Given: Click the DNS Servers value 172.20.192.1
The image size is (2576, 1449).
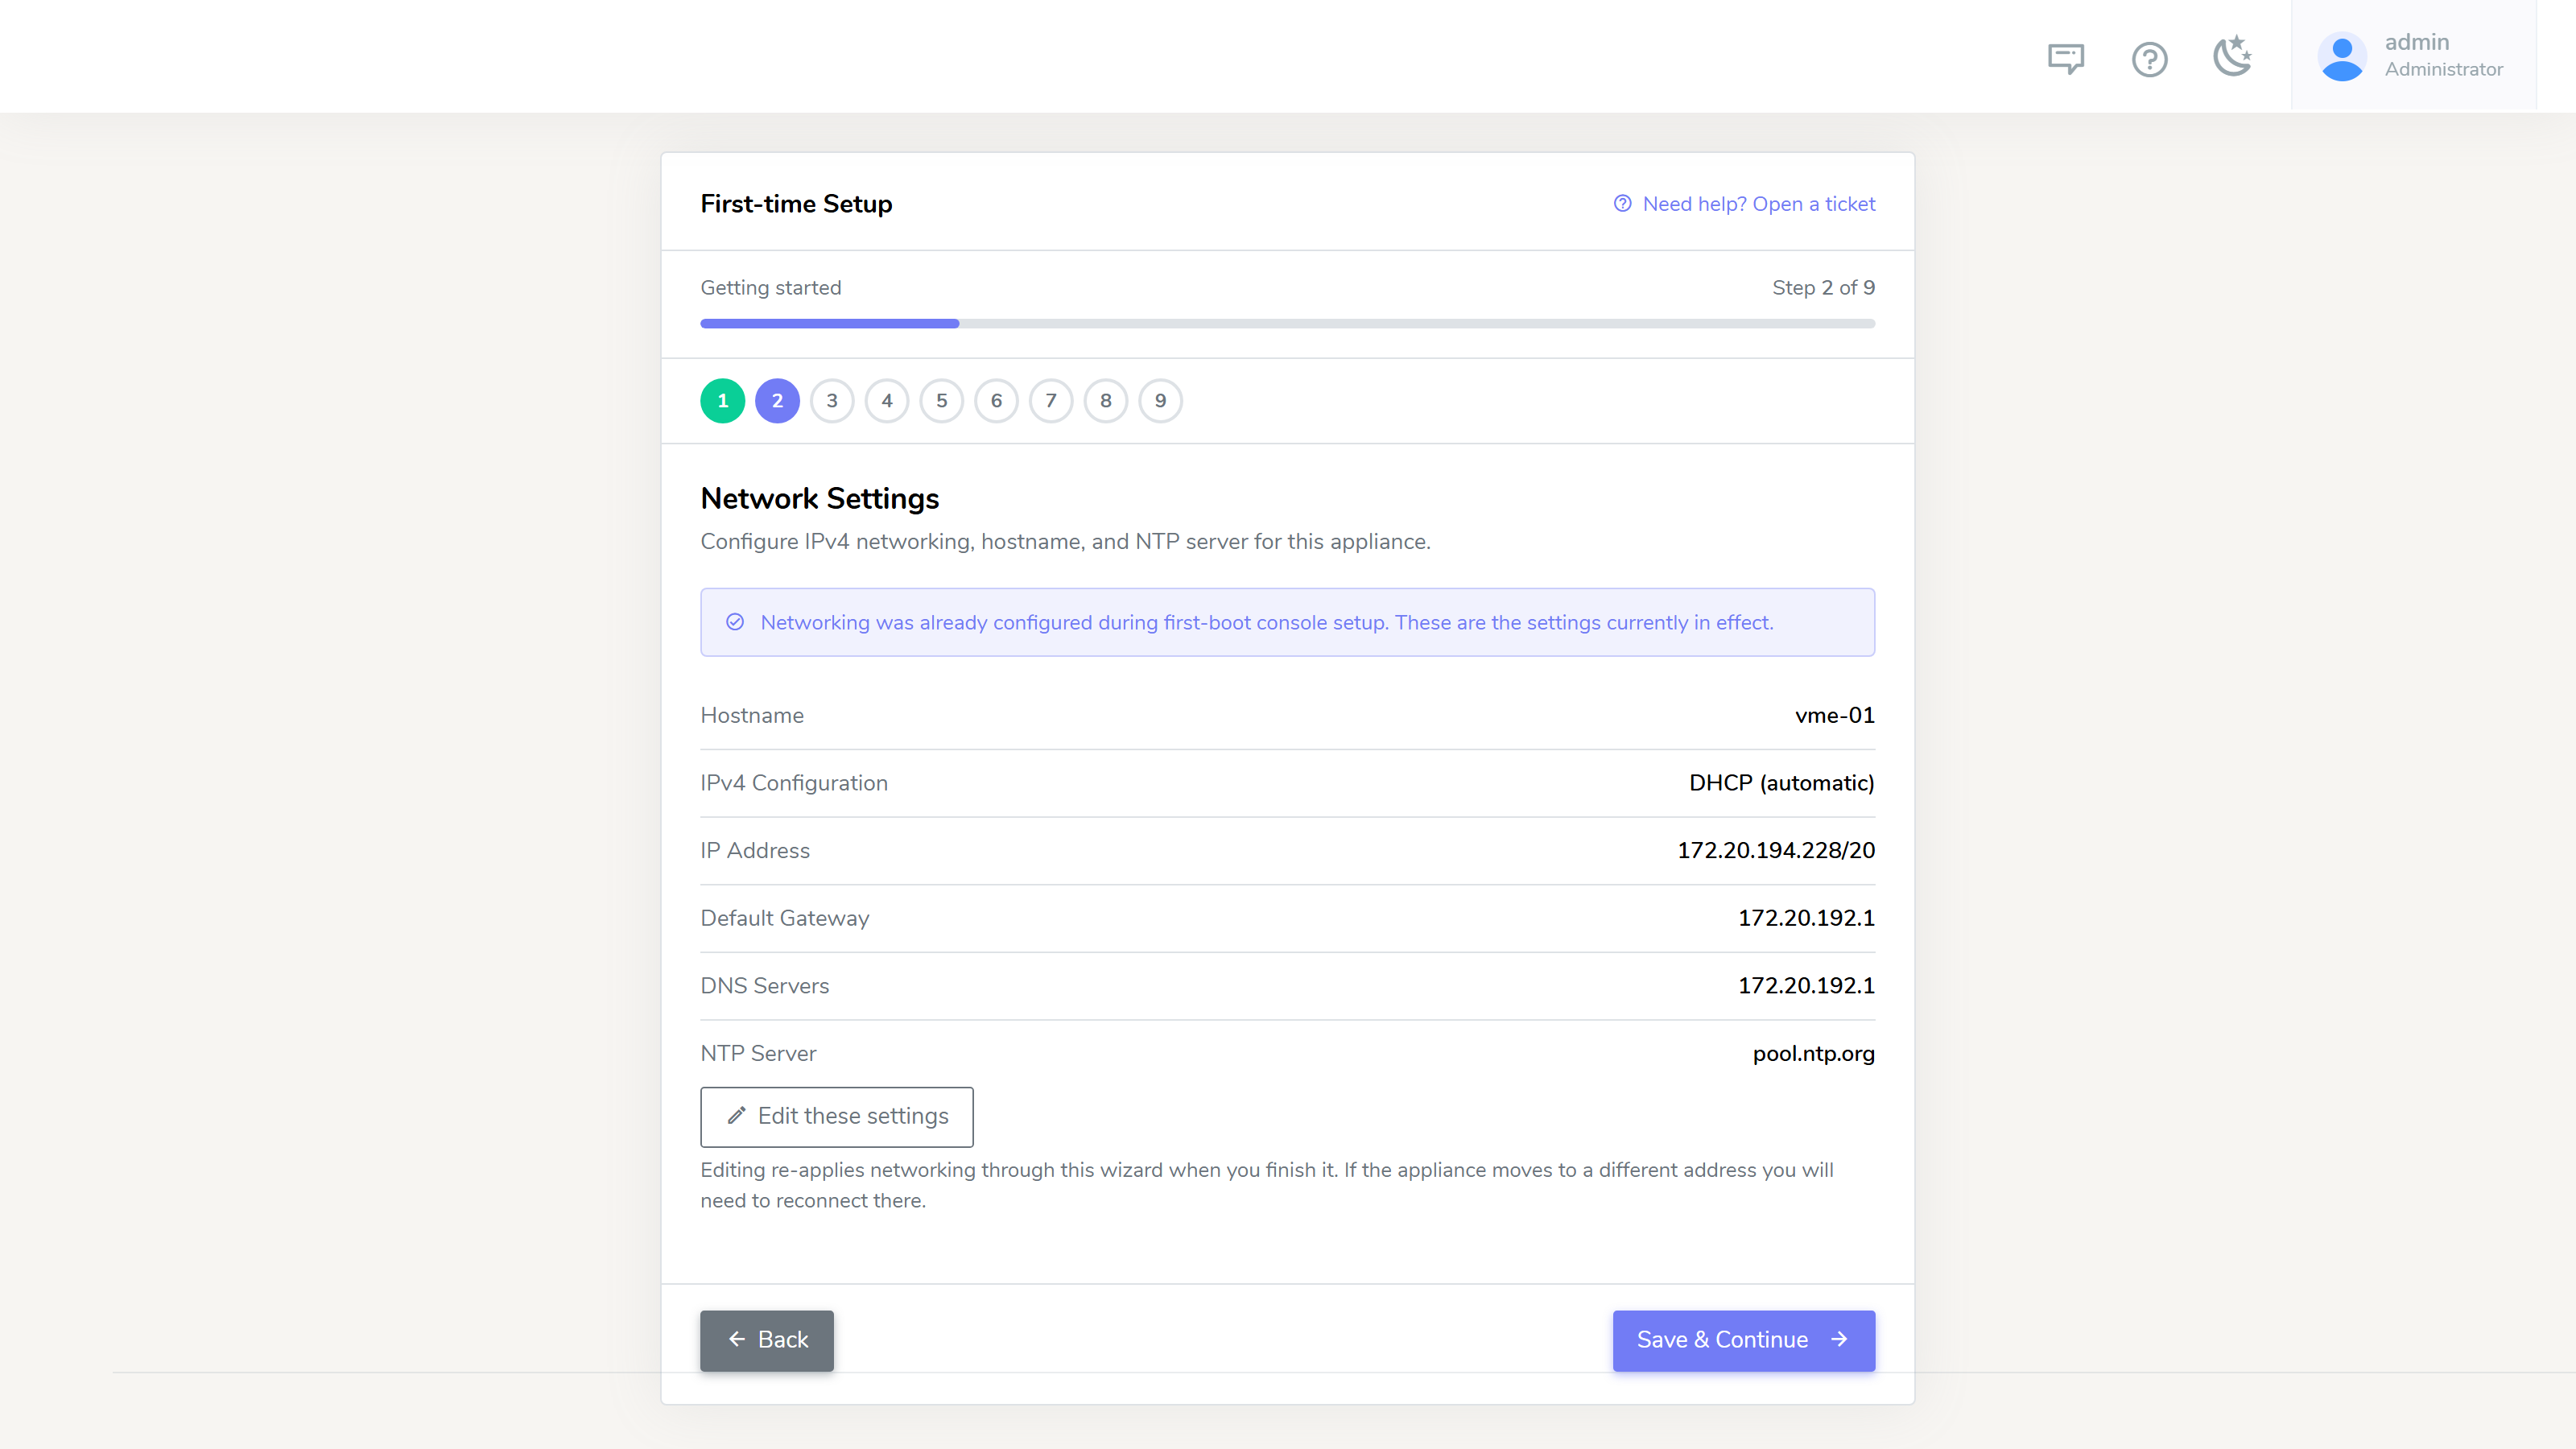Looking at the screenshot, I should tap(1806, 986).
